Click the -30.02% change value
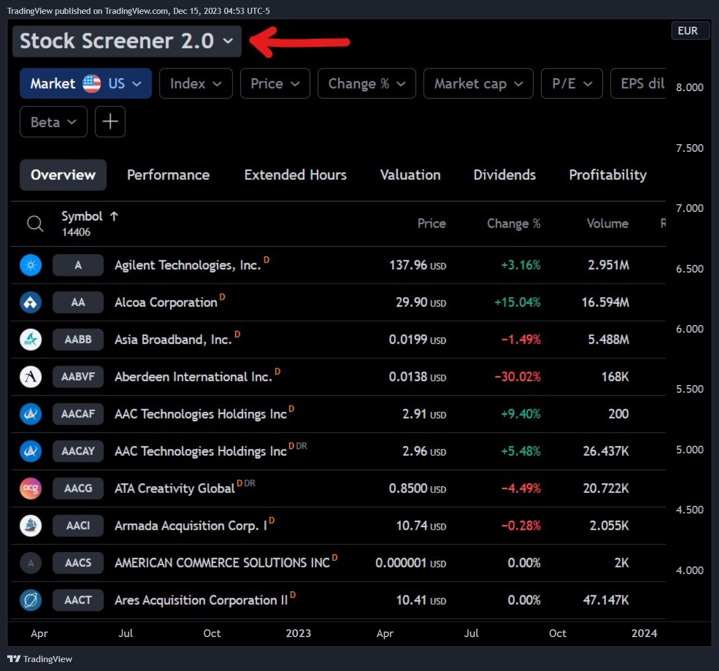The width and height of the screenshot is (719, 671). tap(517, 377)
